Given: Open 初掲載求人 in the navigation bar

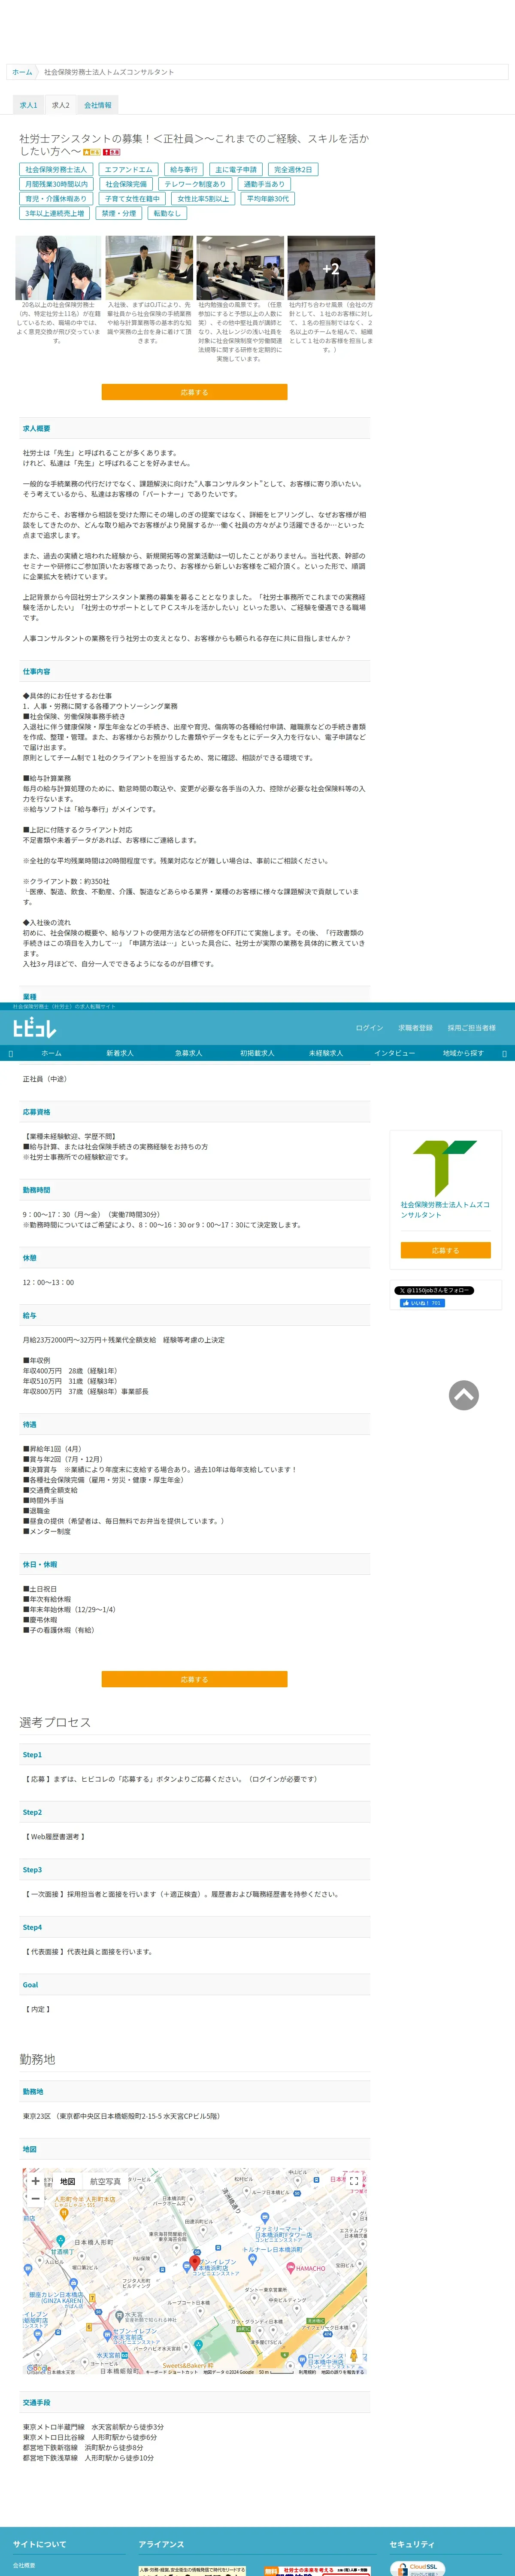Looking at the screenshot, I should point(257,1053).
